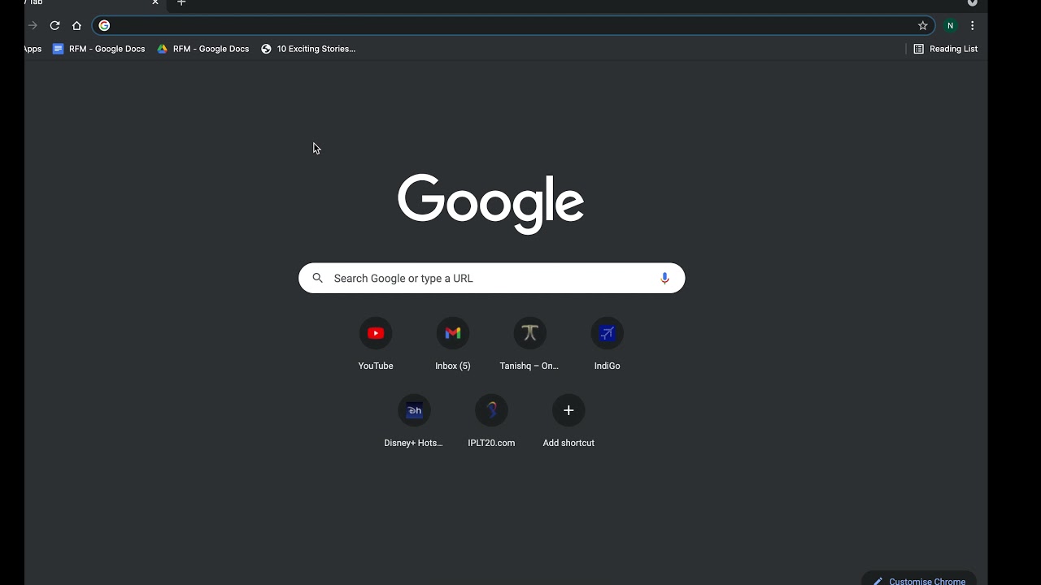Screen dimensions: 1041x585
Task: Open a new tab with plus icon
Action: [181, 2]
